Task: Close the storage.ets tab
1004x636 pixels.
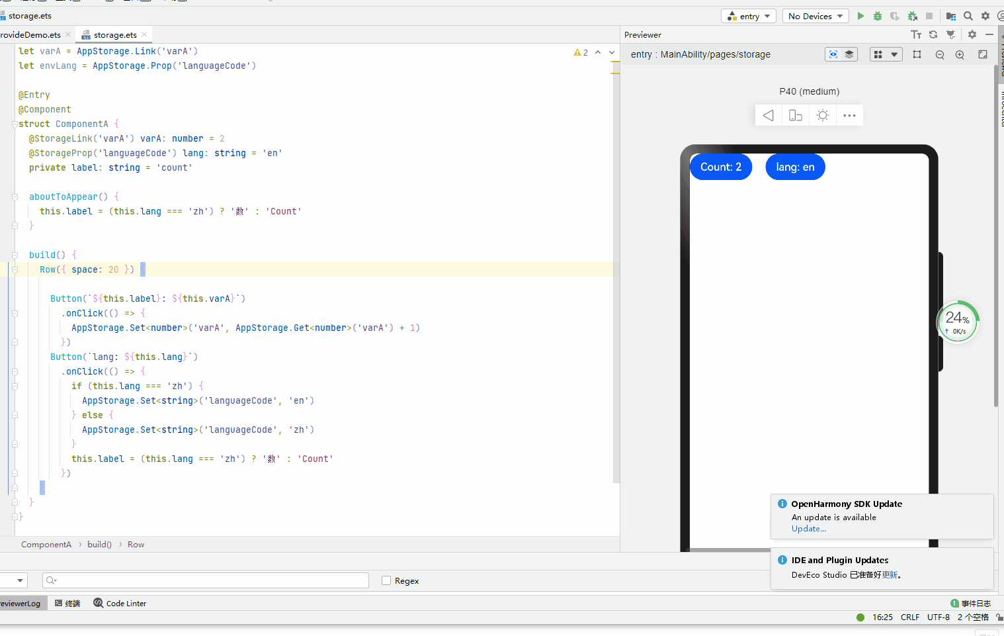Action: pos(144,34)
